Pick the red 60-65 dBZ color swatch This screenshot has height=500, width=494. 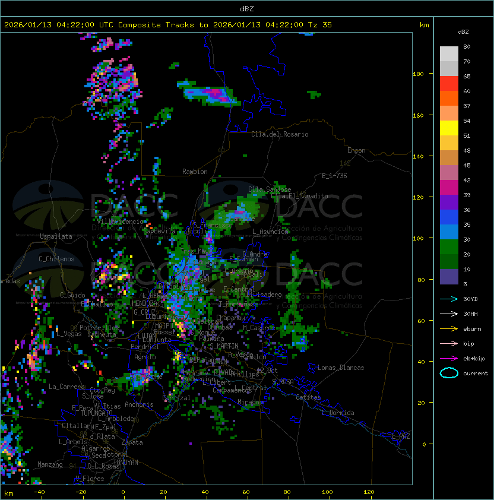(x=449, y=84)
